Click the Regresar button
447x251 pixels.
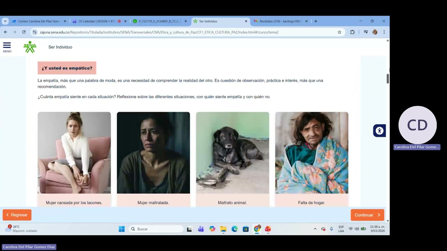click(x=17, y=215)
